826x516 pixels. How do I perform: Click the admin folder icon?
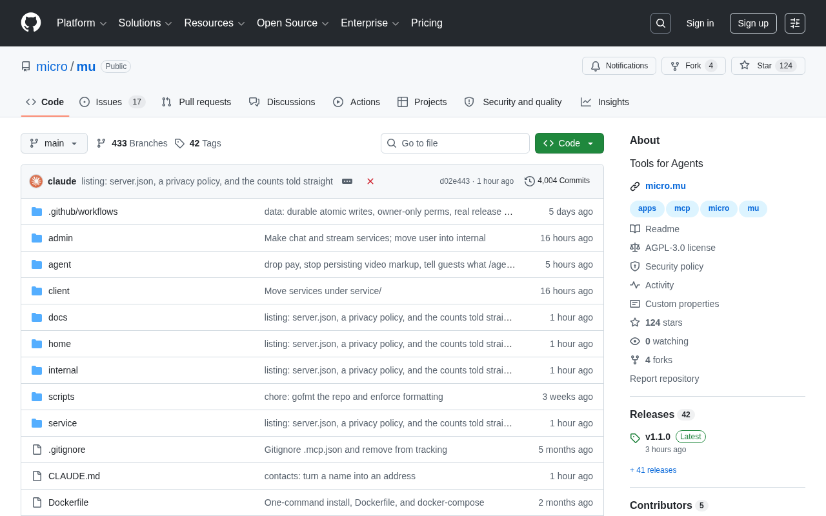tap(37, 238)
